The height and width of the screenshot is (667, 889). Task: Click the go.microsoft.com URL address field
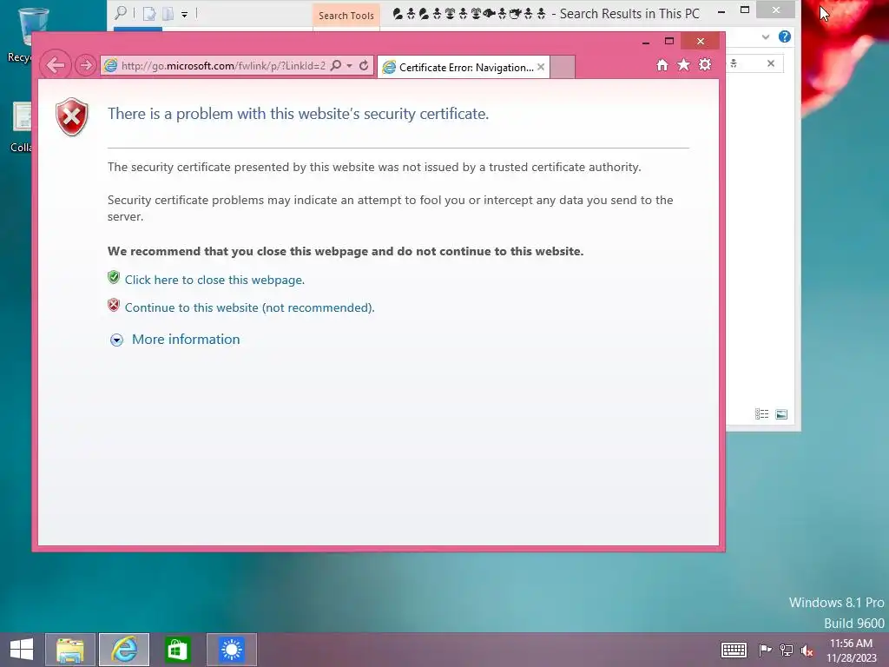click(x=222, y=66)
